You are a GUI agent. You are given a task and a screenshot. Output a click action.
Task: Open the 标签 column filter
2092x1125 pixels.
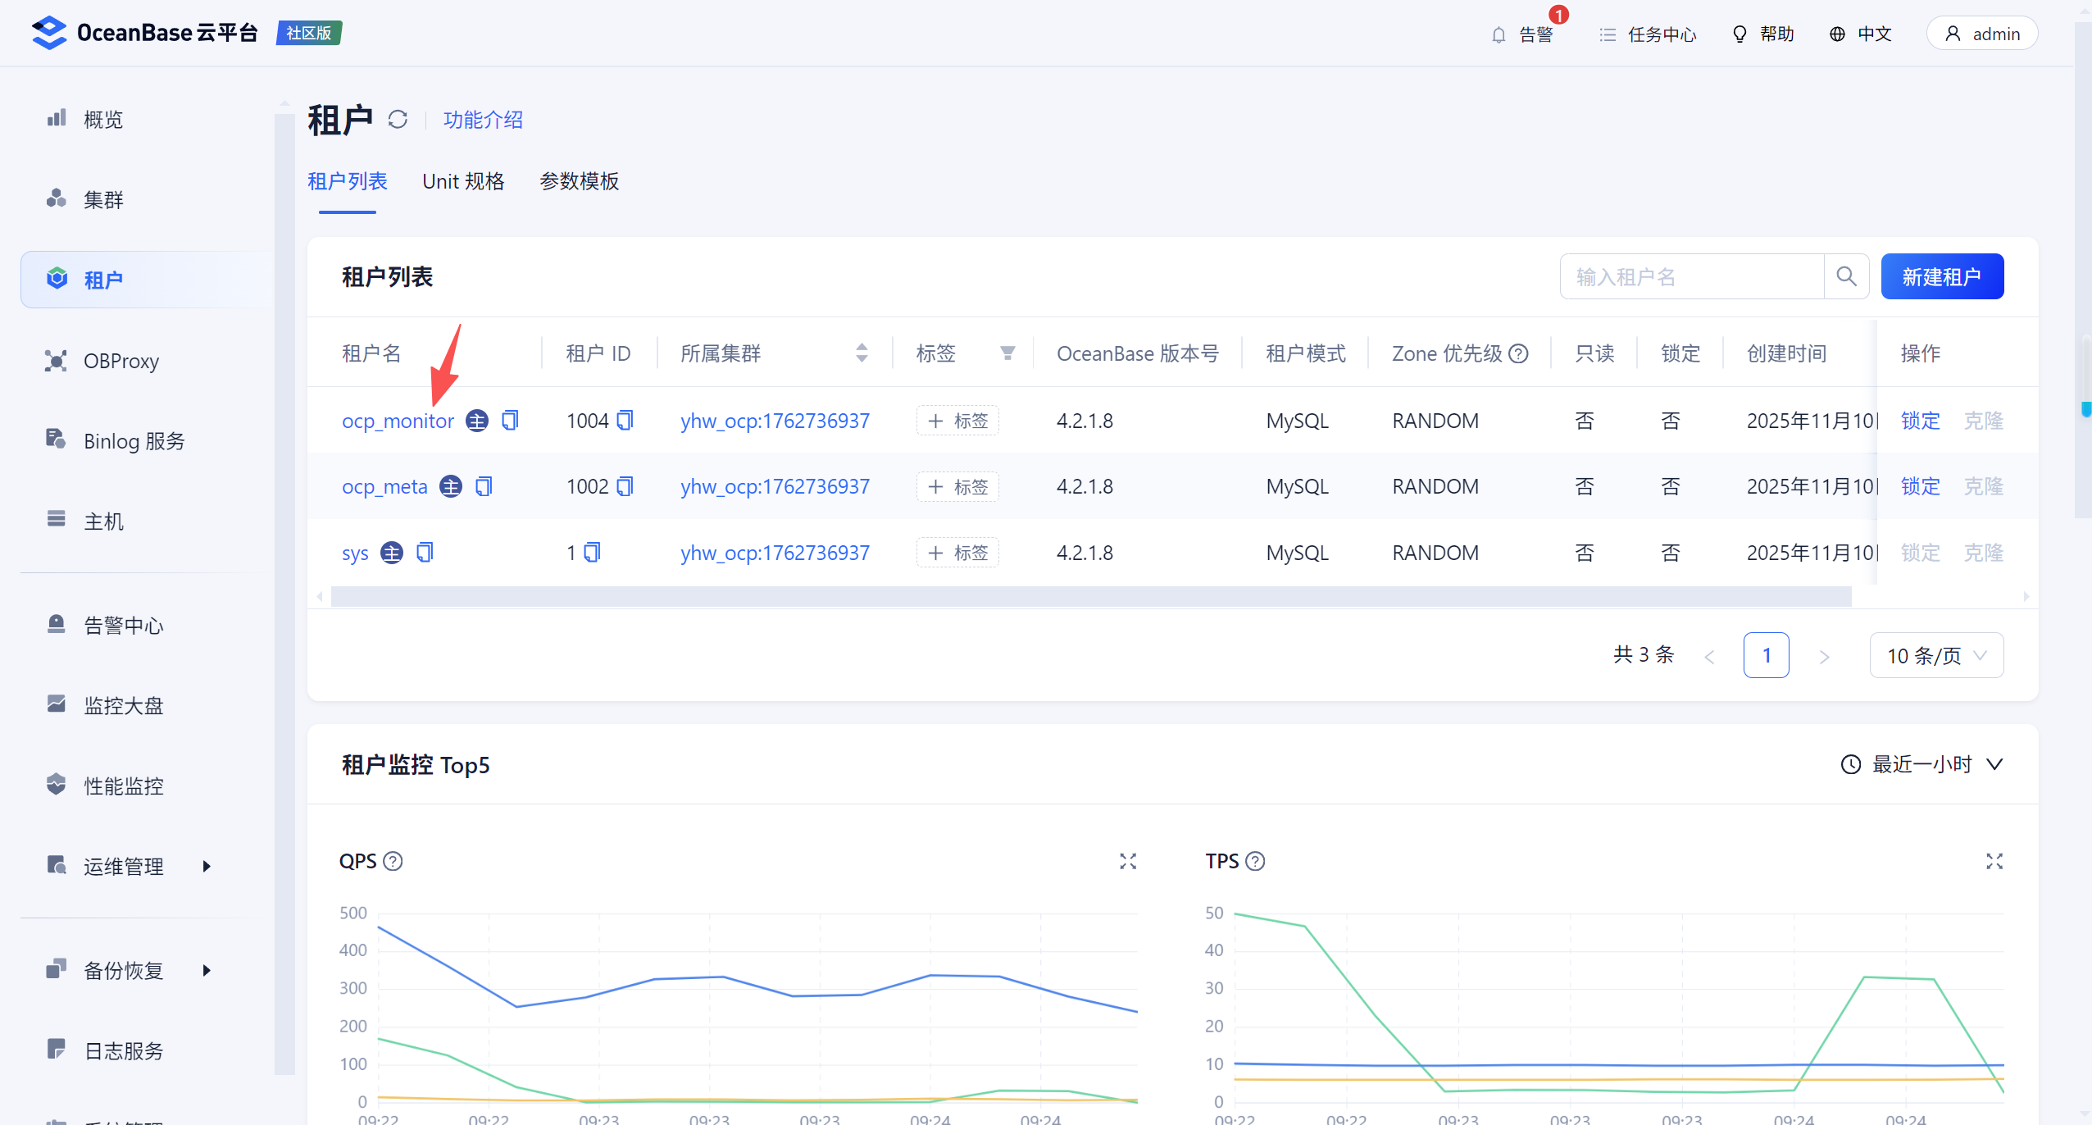point(1007,353)
